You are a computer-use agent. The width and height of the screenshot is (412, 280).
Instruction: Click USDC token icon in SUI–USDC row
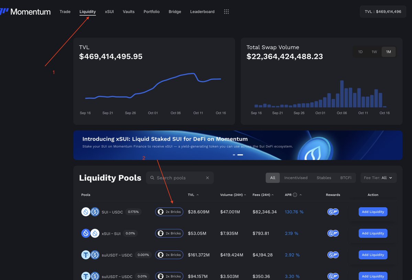[95, 211]
